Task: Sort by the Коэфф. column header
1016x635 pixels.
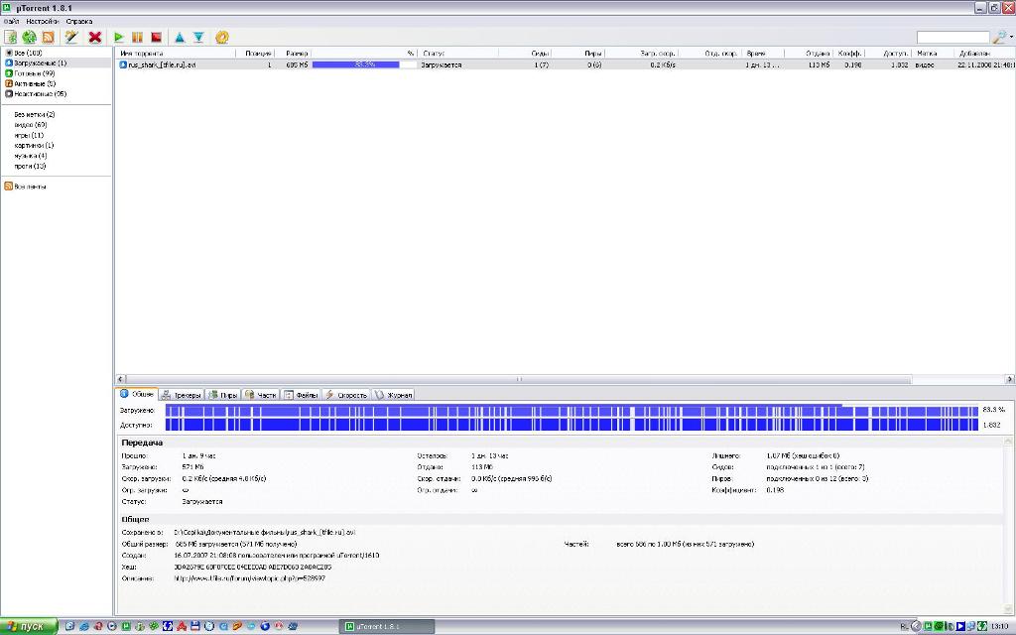Action: (x=849, y=54)
